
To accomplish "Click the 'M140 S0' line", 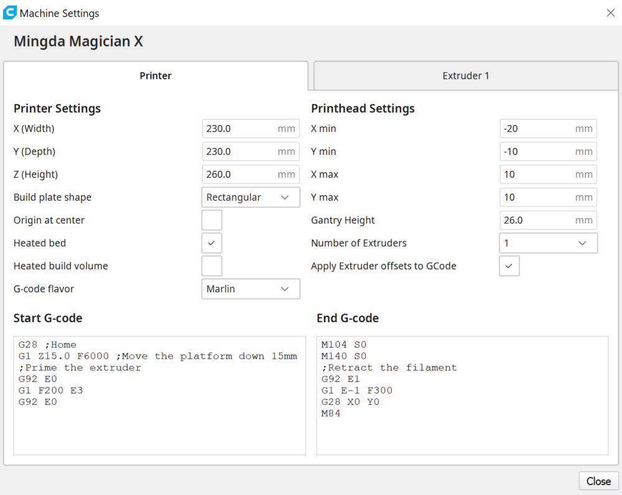I will [x=343, y=356].
